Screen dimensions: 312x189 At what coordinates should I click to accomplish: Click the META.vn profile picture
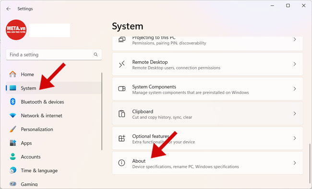(x=16, y=30)
